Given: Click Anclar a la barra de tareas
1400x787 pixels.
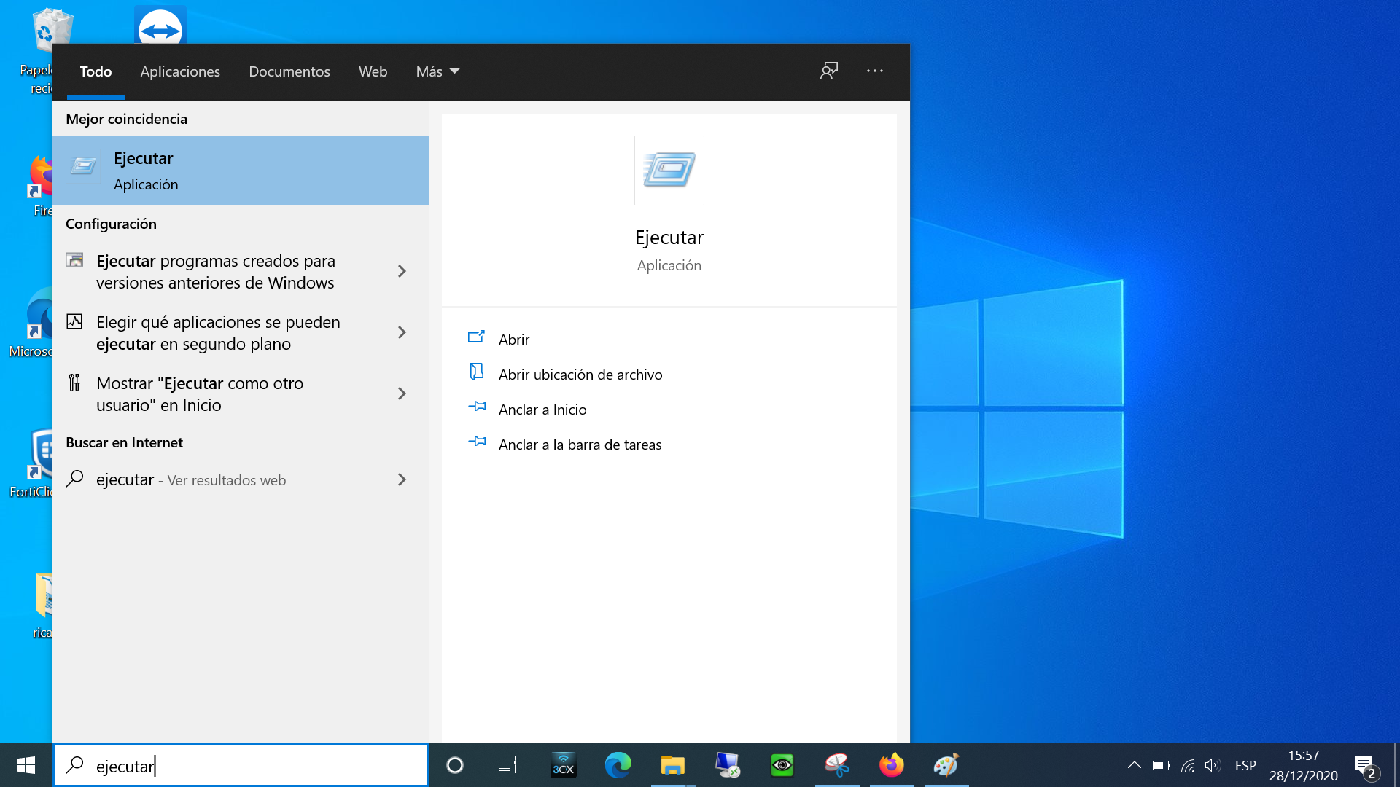Looking at the screenshot, I should click(x=580, y=445).
